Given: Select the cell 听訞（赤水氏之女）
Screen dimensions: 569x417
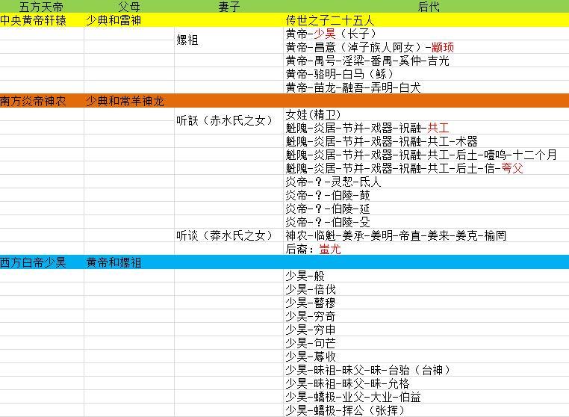Looking at the screenshot, I should tap(229, 121).
